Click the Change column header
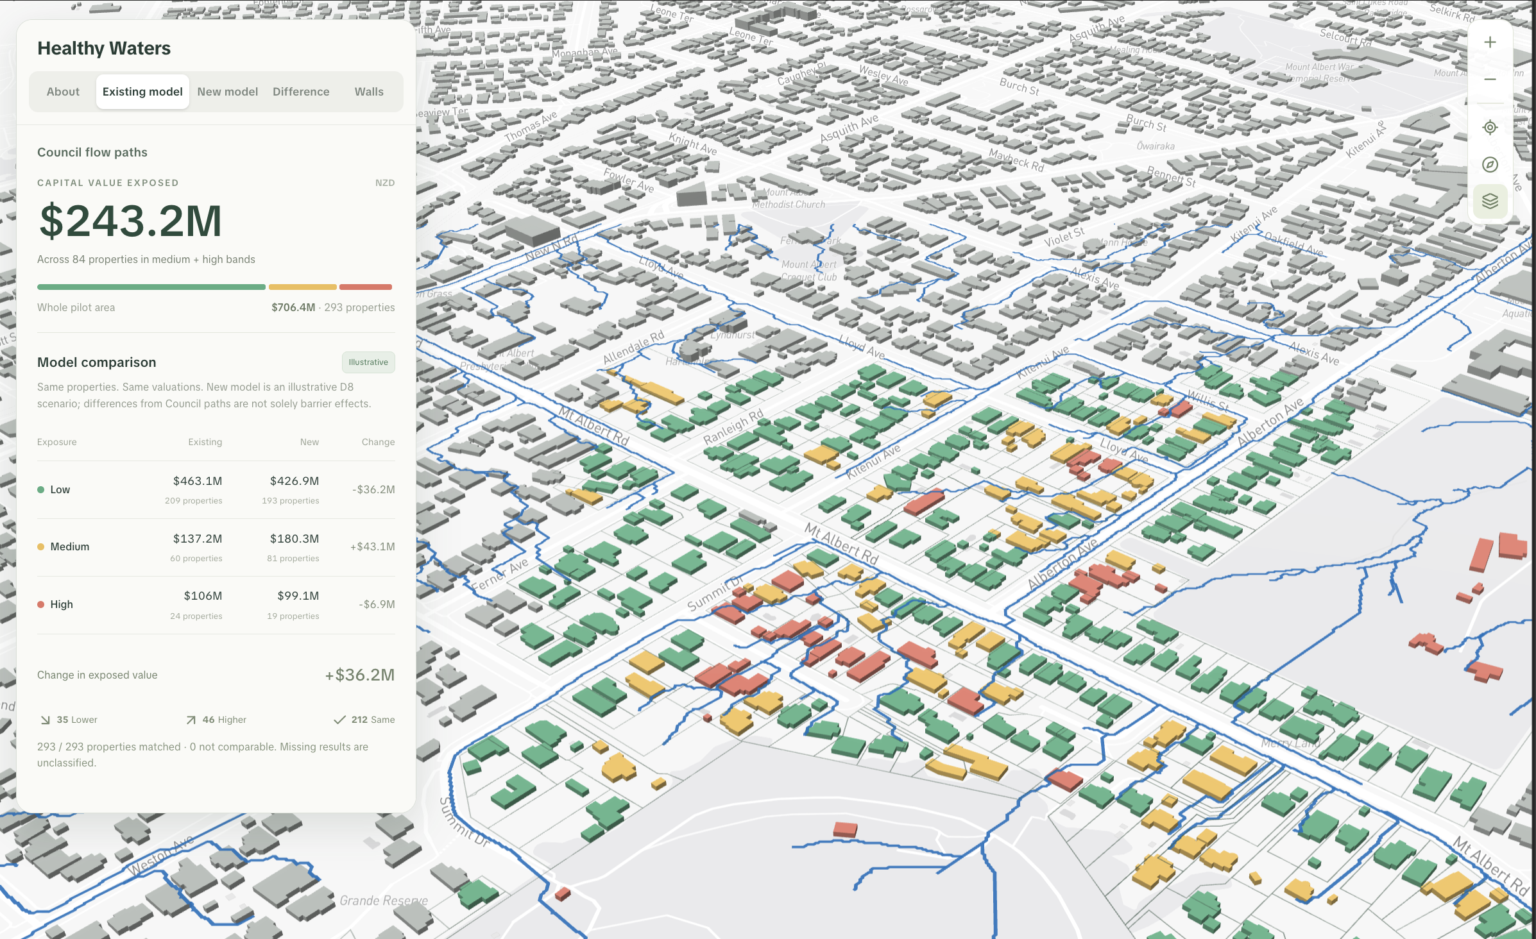Screen dimensions: 1536x939 [378, 442]
